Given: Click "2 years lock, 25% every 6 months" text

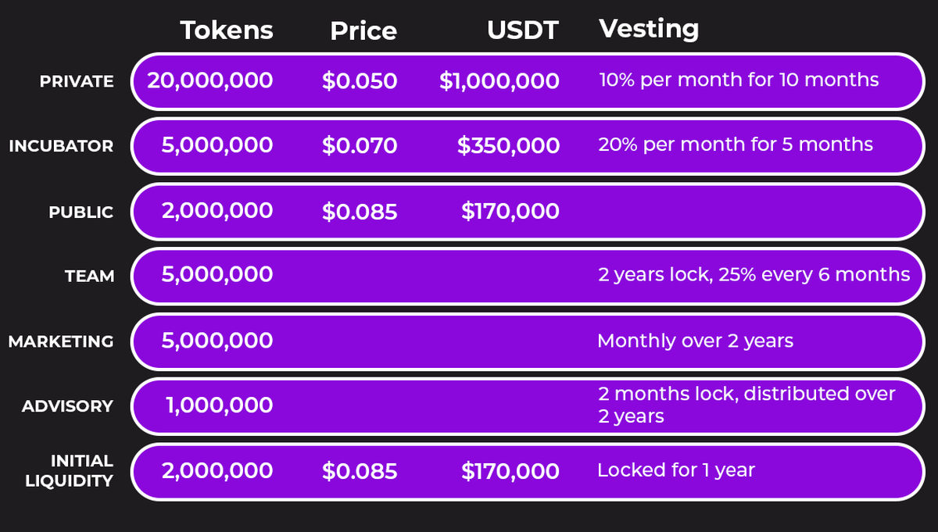Looking at the screenshot, I should [x=754, y=275].
